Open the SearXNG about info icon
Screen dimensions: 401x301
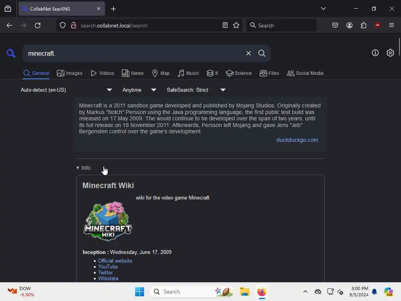(375, 53)
